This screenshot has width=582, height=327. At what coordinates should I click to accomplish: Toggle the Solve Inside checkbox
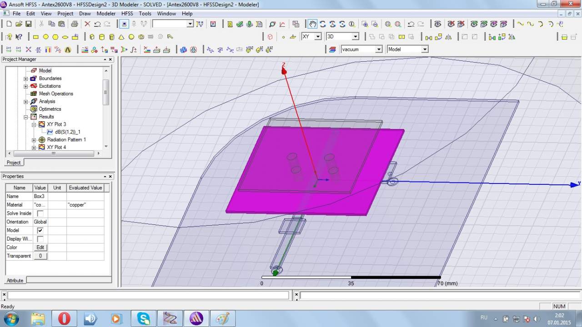[40, 213]
